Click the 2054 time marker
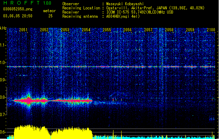Screen dimensions: 219x139 point(86,30)
